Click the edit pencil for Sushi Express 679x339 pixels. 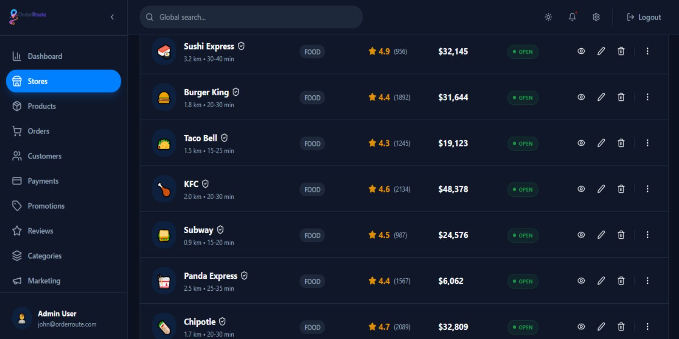pyautogui.click(x=601, y=51)
